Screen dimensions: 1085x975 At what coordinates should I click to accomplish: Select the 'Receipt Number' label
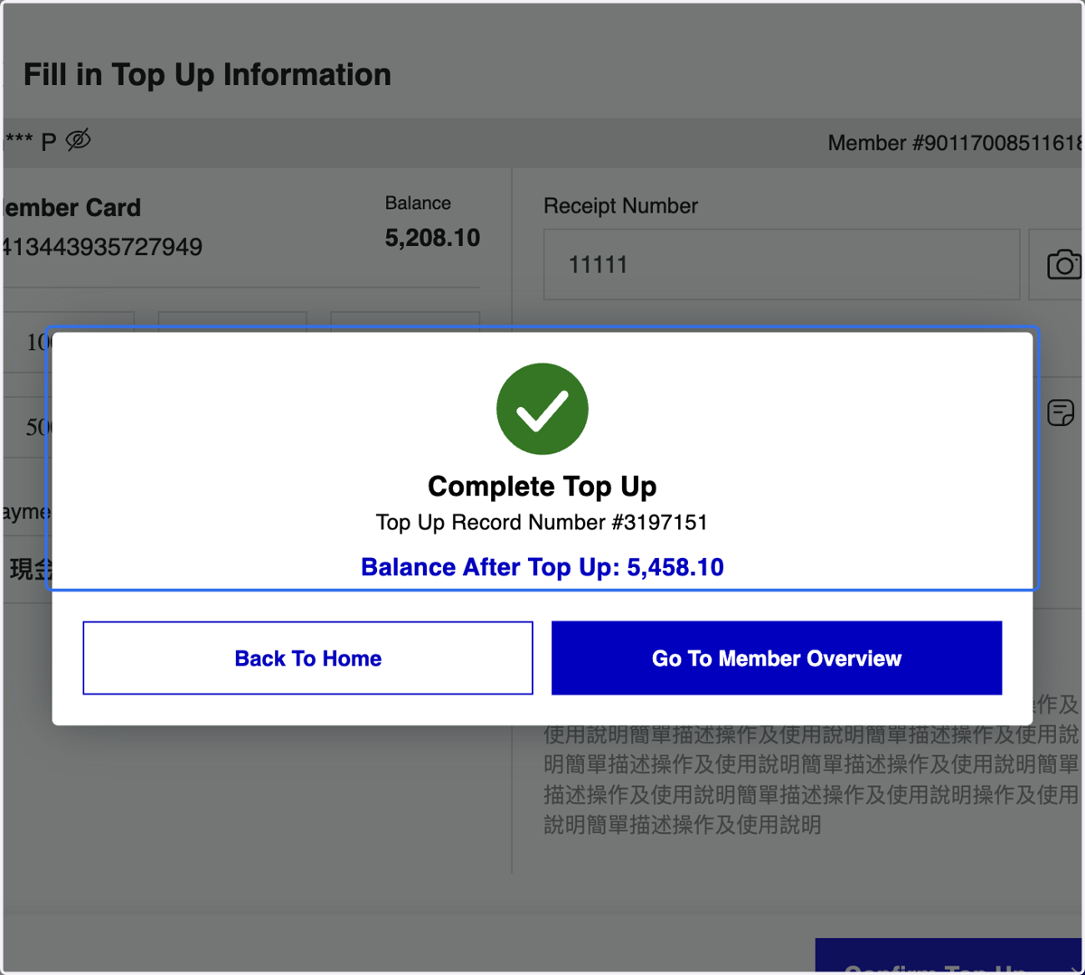click(620, 205)
